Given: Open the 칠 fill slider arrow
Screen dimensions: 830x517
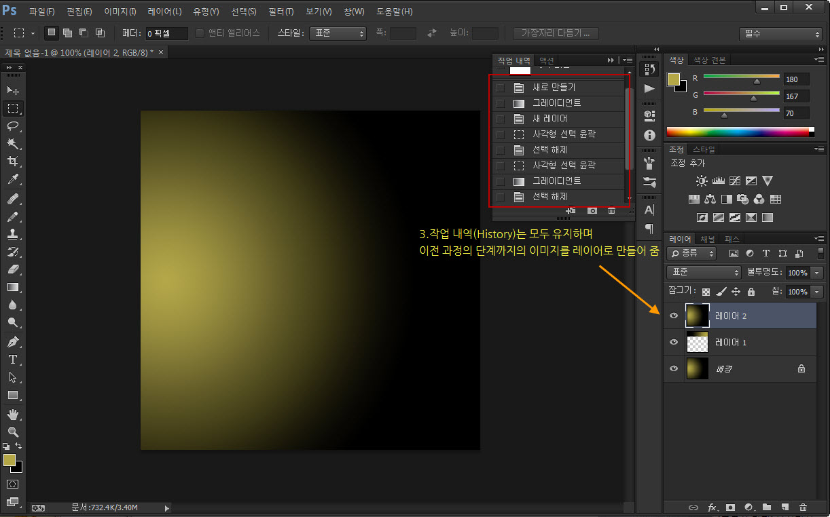Looking at the screenshot, I should 817,292.
